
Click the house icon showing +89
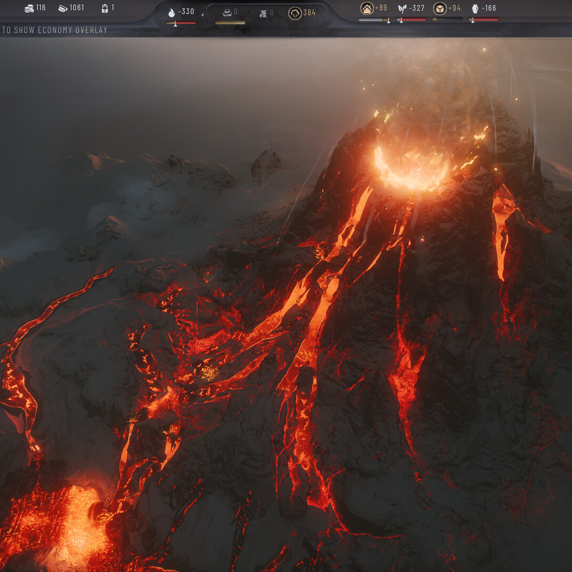pyautogui.click(x=367, y=8)
